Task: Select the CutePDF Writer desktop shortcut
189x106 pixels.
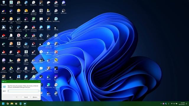Action: coord(56,4)
